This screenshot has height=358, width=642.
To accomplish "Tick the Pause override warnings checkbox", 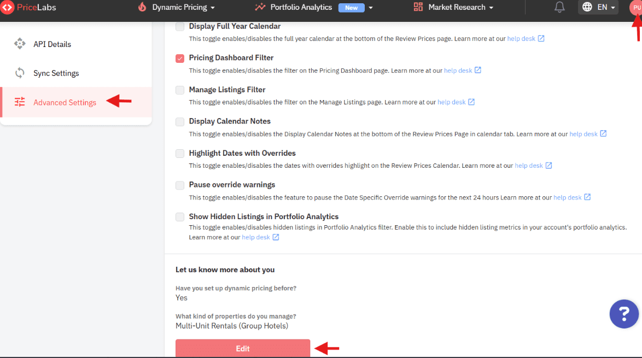I will pos(180,185).
